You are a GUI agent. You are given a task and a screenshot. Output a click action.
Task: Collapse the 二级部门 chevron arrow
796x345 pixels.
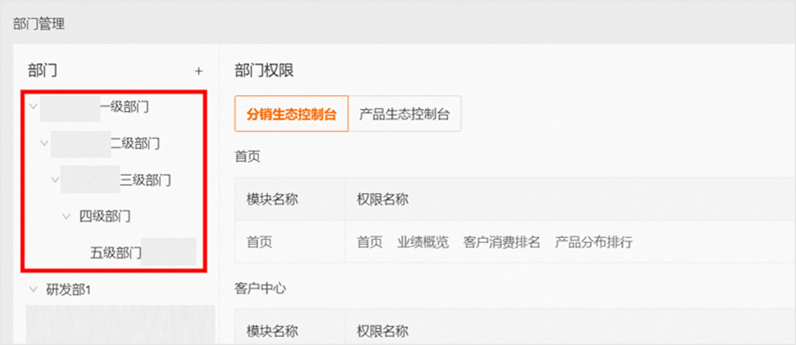[x=44, y=143]
